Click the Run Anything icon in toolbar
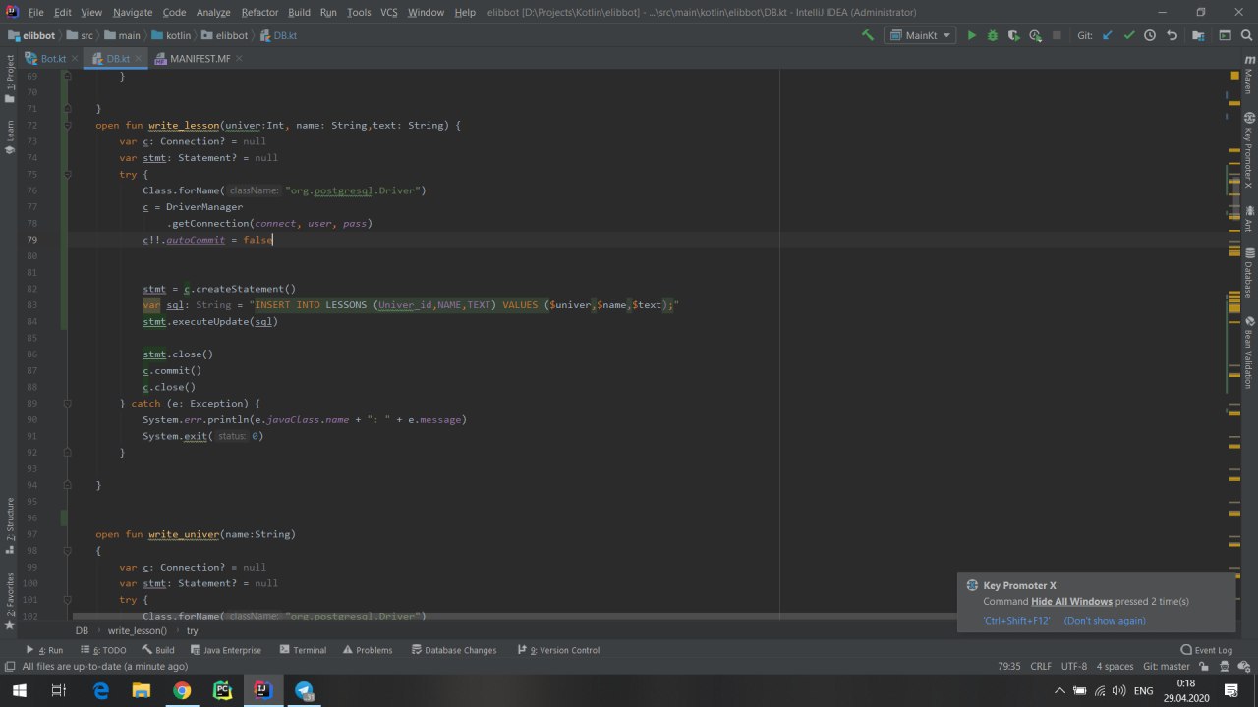1258x707 pixels. pos(1225,35)
